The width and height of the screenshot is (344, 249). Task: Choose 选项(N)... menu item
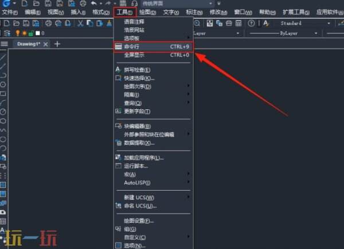[x=153, y=246]
